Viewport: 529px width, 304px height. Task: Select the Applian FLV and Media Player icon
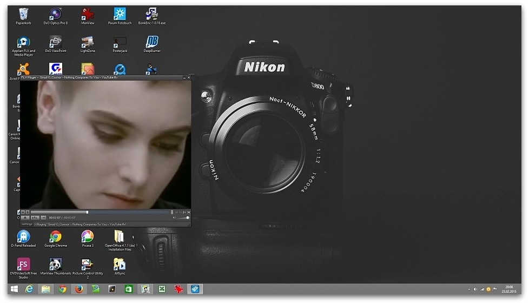(x=23, y=46)
